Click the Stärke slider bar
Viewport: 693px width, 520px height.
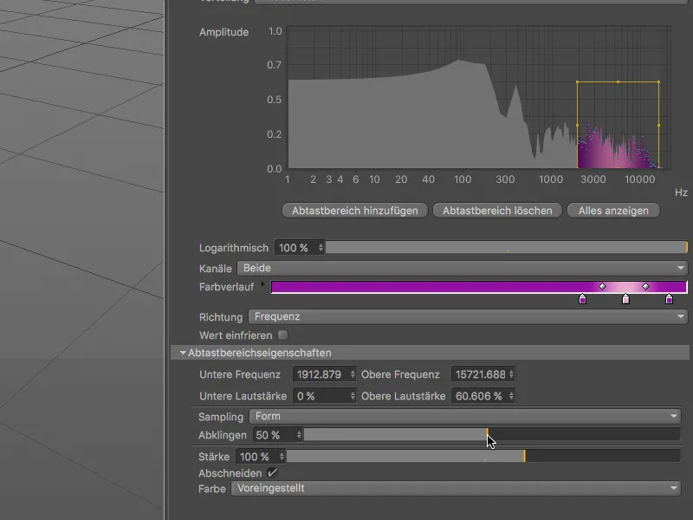(x=483, y=457)
